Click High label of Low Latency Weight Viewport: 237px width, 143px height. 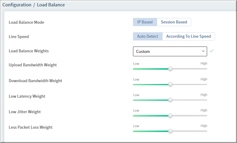204,95
